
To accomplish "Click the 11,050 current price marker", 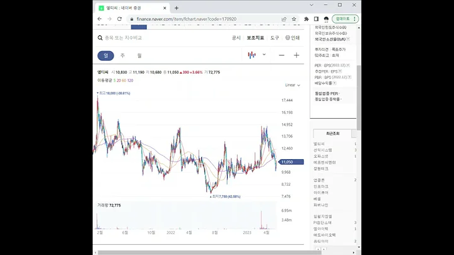I will (x=291, y=162).
